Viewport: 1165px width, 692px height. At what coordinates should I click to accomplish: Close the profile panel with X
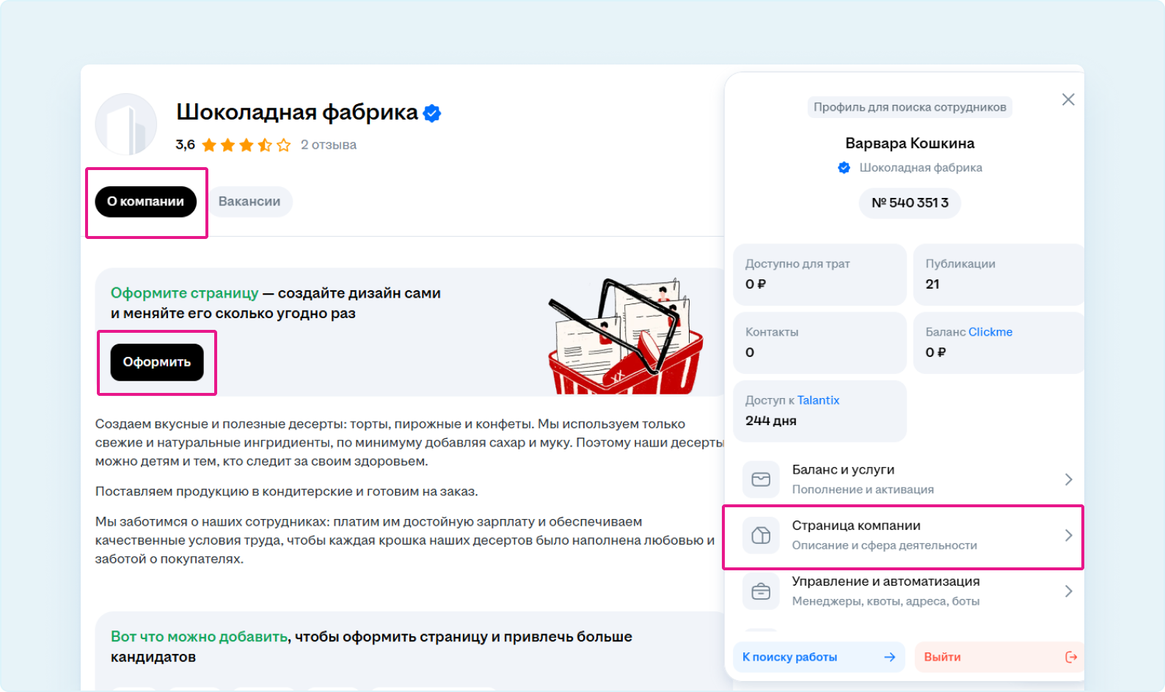pyautogui.click(x=1068, y=100)
